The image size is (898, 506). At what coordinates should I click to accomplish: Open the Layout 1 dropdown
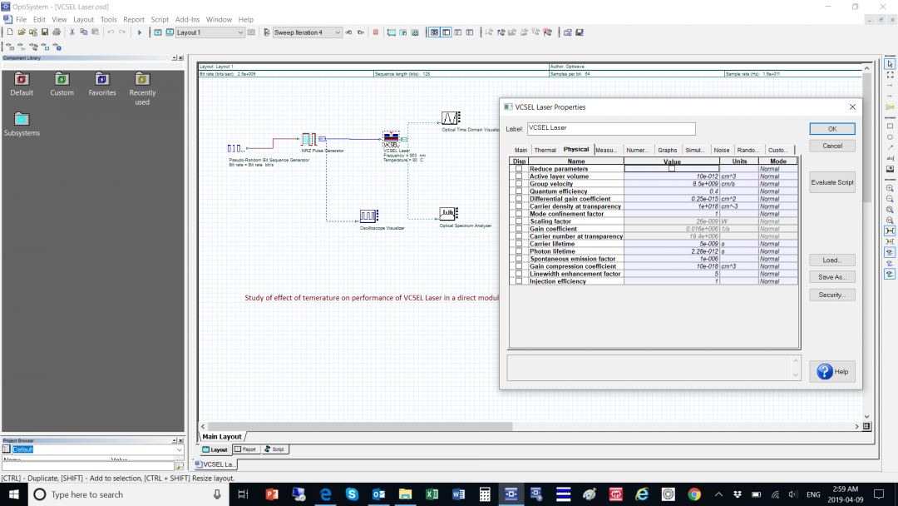point(241,32)
